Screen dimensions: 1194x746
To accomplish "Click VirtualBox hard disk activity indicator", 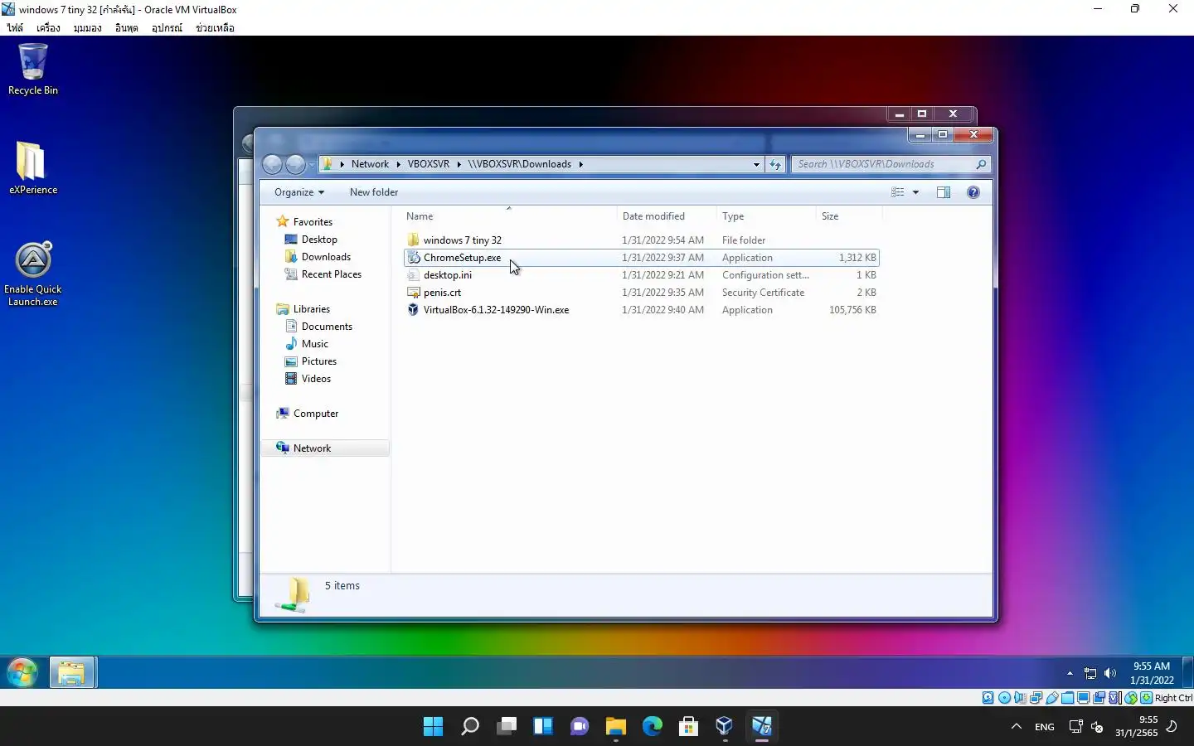I will coord(988,698).
